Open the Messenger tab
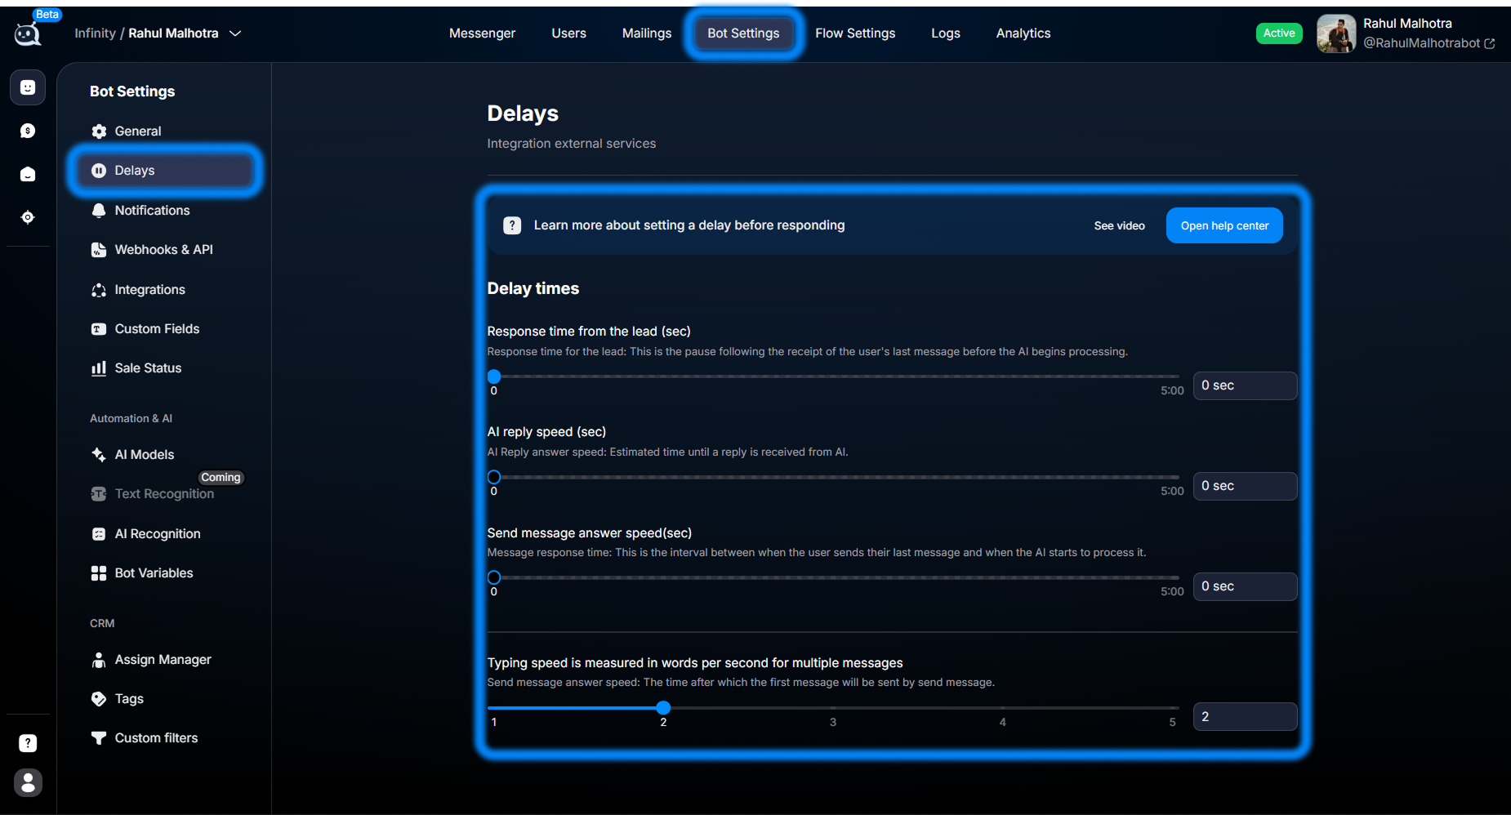This screenshot has width=1511, height=815. click(482, 33)
